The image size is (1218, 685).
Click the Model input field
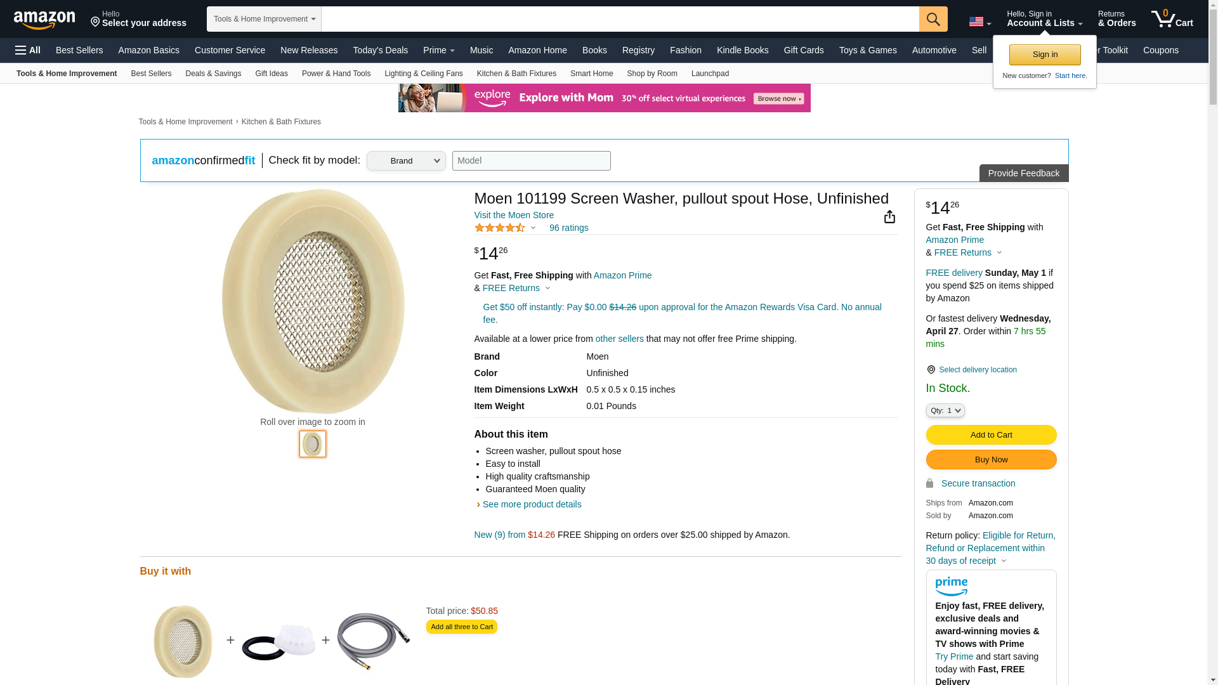click(532, 160)
